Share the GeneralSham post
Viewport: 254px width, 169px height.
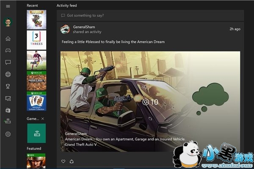click(x=72, y=161)
